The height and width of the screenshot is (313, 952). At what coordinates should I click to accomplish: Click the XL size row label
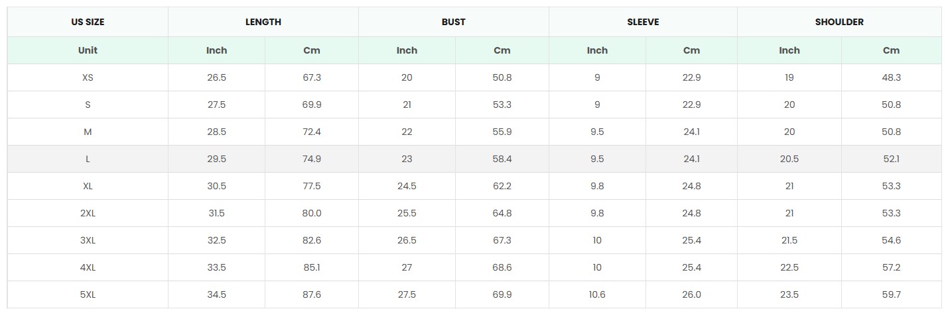pos(88,186)
